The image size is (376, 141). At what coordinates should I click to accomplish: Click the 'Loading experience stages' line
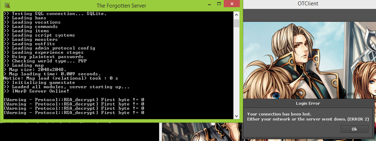[x=44, y=52]
